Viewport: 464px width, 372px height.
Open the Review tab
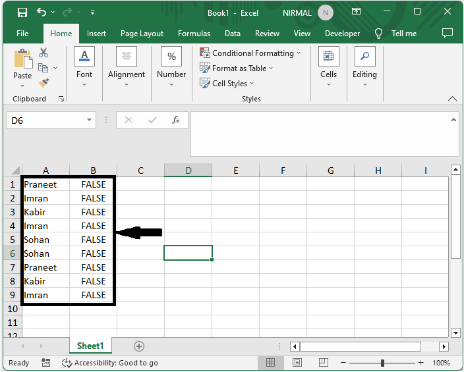click(267, 34)
